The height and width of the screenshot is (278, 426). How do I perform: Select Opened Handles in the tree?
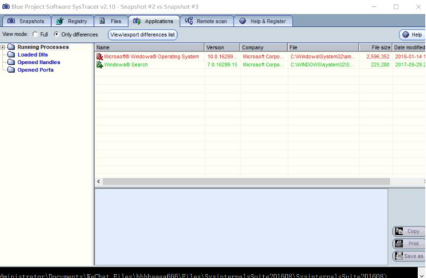click(39, 62)
